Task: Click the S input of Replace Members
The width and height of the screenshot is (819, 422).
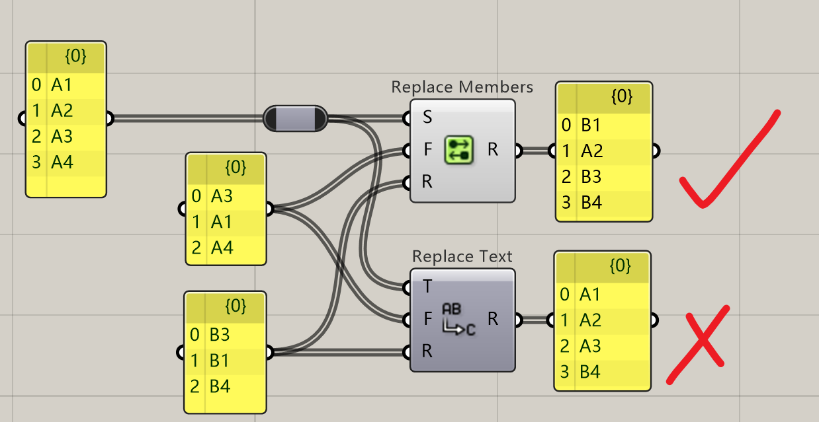Action: click(427, 118)
